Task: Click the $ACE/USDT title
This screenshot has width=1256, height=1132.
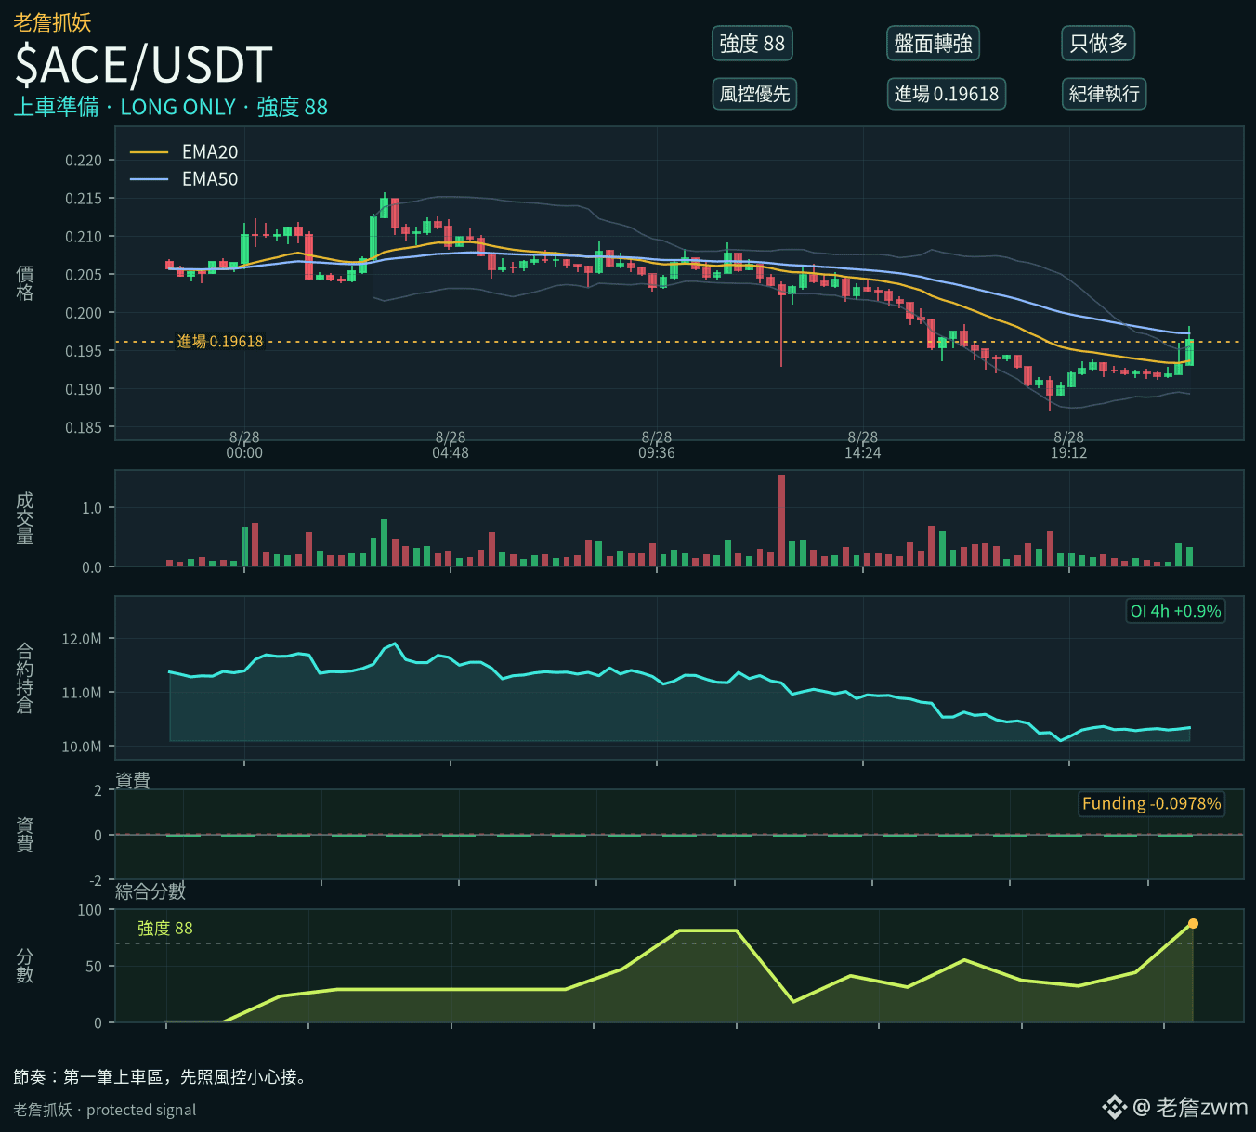Action: pos(144,65)
